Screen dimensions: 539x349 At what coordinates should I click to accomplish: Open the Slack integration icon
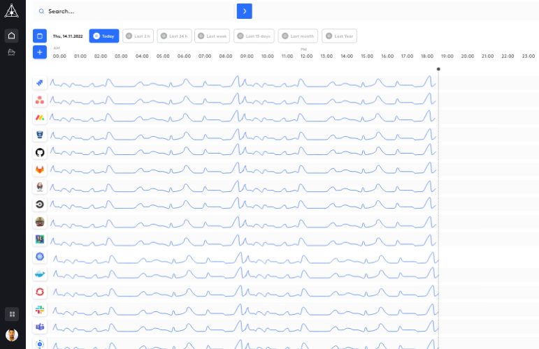pos(40,309)
